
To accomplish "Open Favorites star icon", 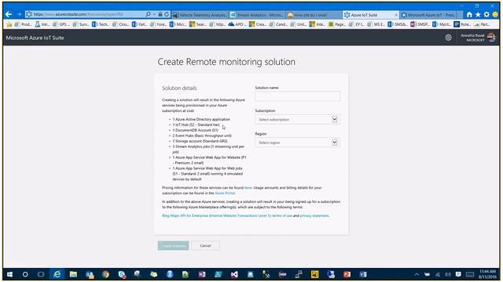I will point(478,15).
